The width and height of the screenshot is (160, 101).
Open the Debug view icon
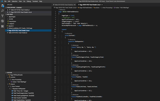(2, 21)
